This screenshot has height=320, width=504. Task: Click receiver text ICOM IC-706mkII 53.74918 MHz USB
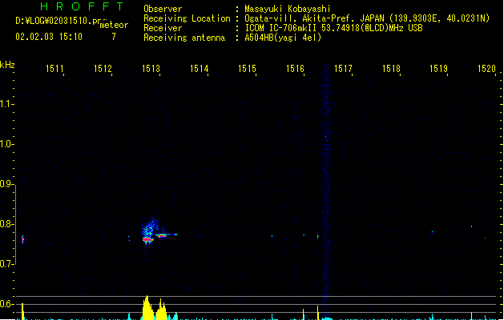pyautogui.click(x=333, y=28)
